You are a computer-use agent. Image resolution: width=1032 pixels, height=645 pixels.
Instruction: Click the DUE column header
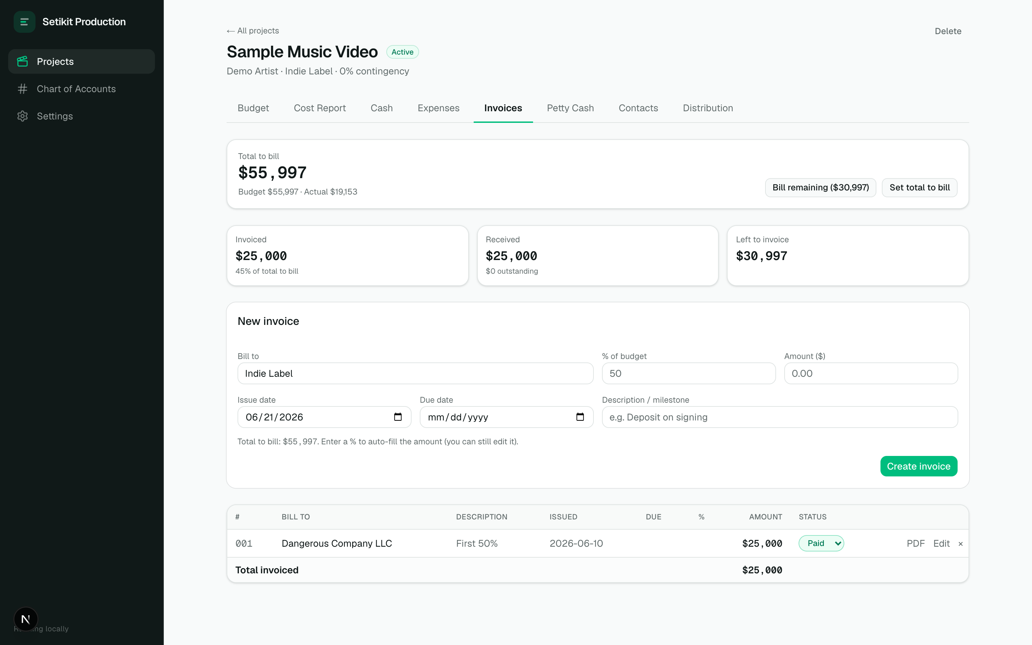[x=653, y=517]
